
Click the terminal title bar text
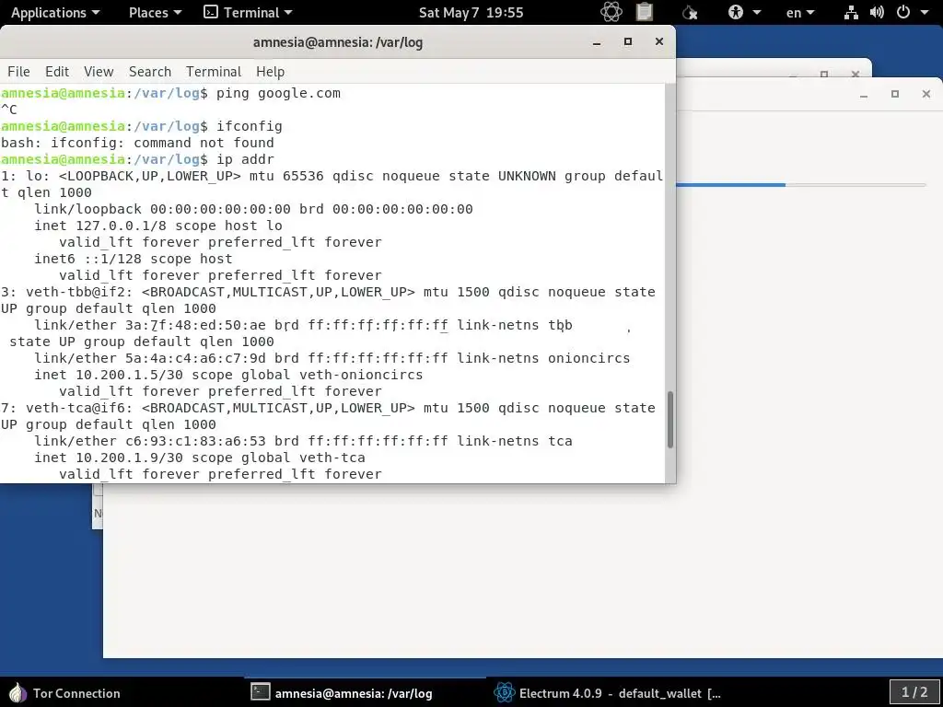pyautogui.click(x=338, y=42)
